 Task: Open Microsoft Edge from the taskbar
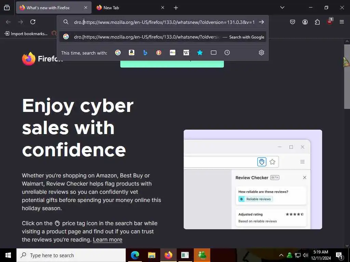(135, 255)
